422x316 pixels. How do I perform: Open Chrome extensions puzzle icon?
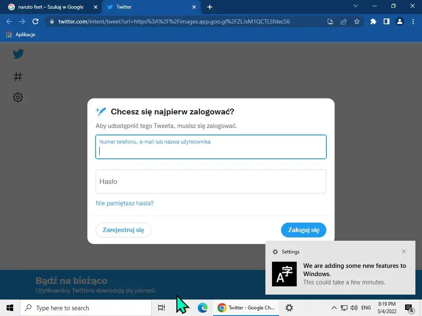(373, 21)
